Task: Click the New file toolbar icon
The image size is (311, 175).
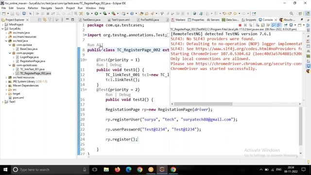Action: coord(4,14)
